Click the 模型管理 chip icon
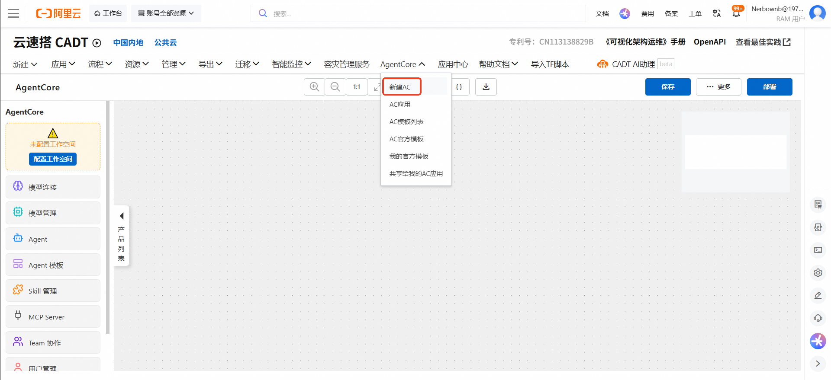 click(18, 212)
